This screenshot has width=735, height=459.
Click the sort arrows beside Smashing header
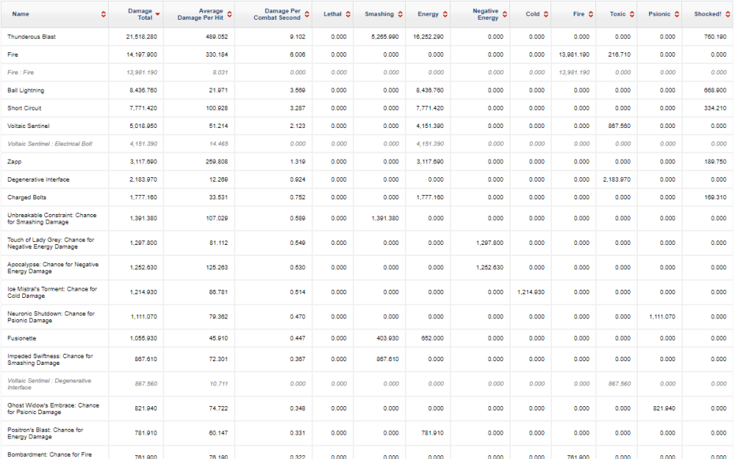pos(401,14)
